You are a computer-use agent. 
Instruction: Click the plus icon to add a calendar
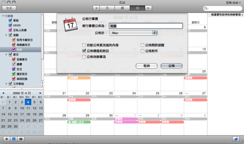(6, 139)
